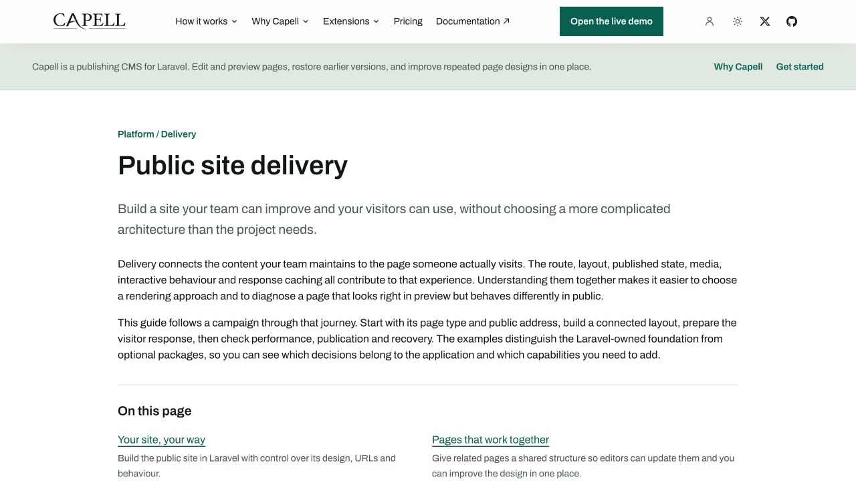Click the Platform breadcrumb

pyautogui.click(x=136, y=134)
